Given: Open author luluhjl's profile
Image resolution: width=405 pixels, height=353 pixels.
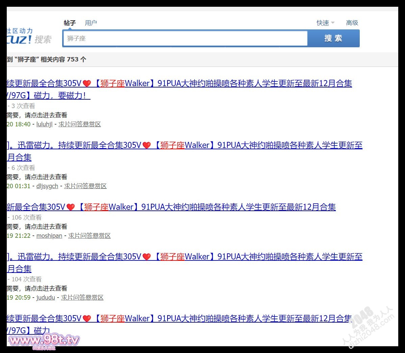Looking at the screenshot, I should (44, 124).
